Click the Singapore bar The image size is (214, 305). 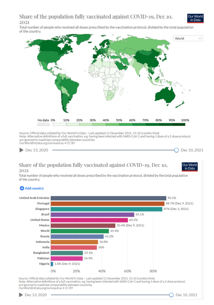(x=107, y=209)
